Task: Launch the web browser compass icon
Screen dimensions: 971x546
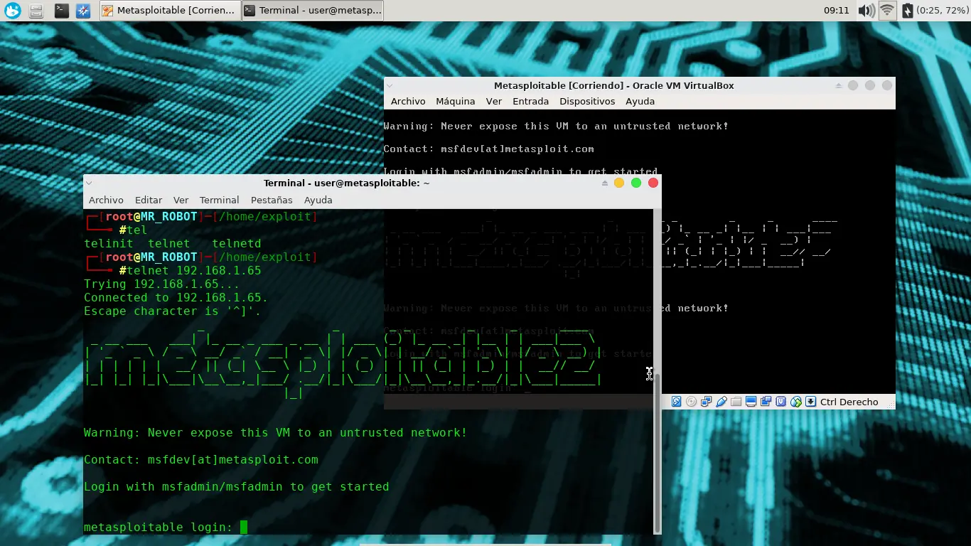Action: (x=83, y=11)
